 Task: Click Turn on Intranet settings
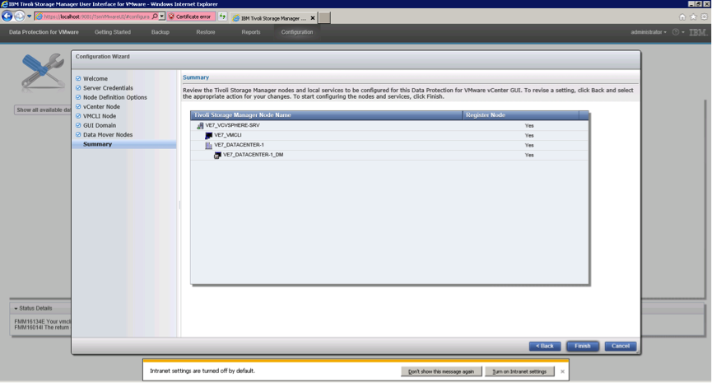click(x=519, y=371)
